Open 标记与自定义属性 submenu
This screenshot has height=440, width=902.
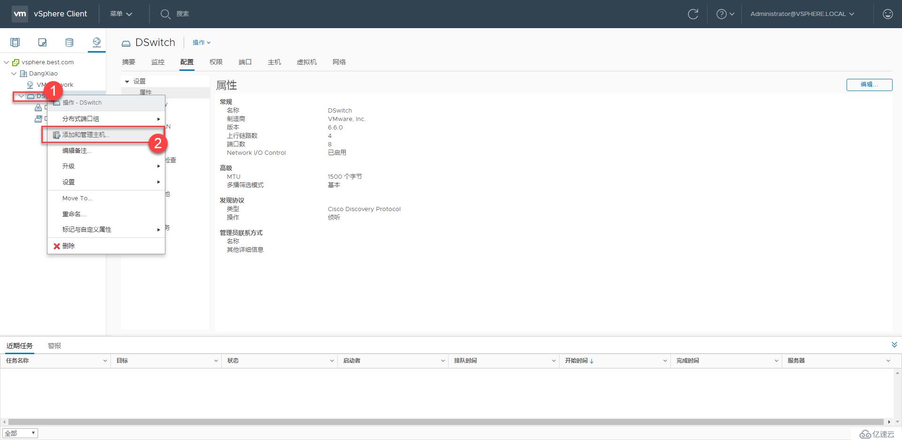tap(106, 229)
